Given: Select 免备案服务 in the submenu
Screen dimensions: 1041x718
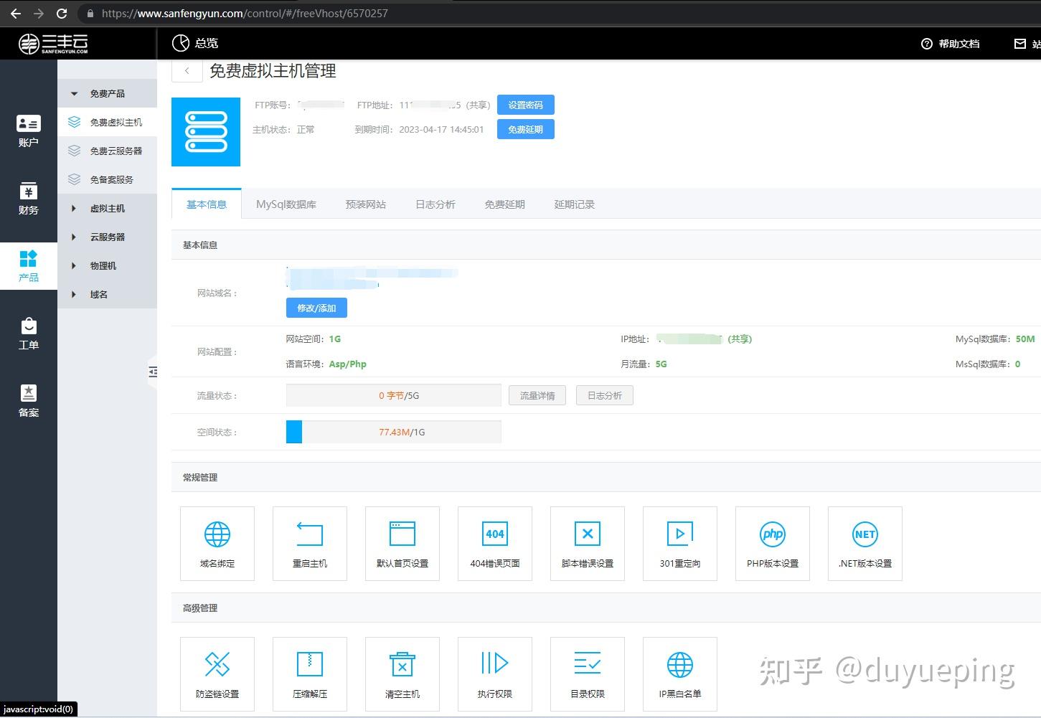Looking at the screenshot, I should 108,179.
